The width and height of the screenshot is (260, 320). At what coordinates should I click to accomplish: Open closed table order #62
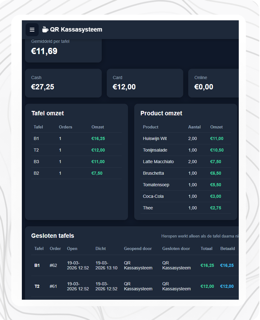pyautogui.click(x=53, y=265)
